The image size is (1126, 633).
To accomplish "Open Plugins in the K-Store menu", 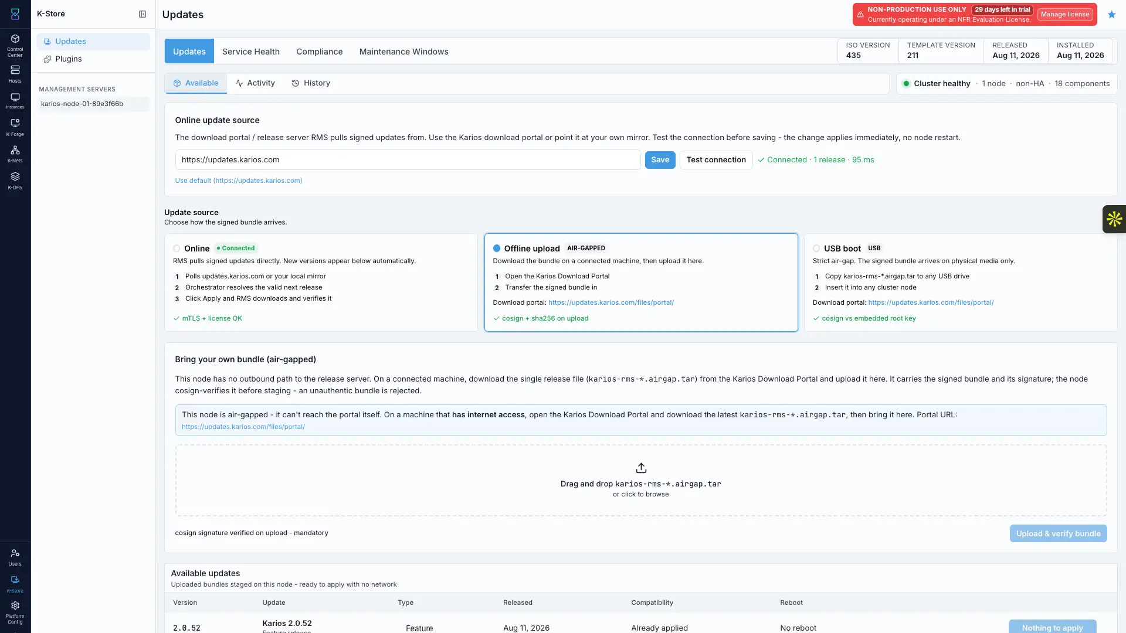I will click(93, 59).
